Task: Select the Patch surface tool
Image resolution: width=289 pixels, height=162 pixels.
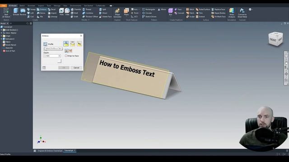Action: click(190, 13)
